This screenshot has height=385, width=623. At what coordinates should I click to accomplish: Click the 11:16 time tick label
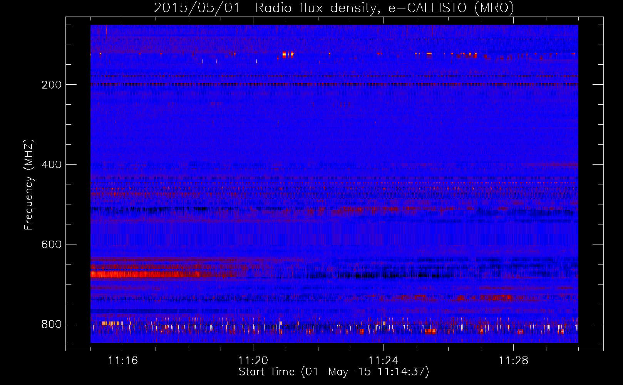click(123, 360)
